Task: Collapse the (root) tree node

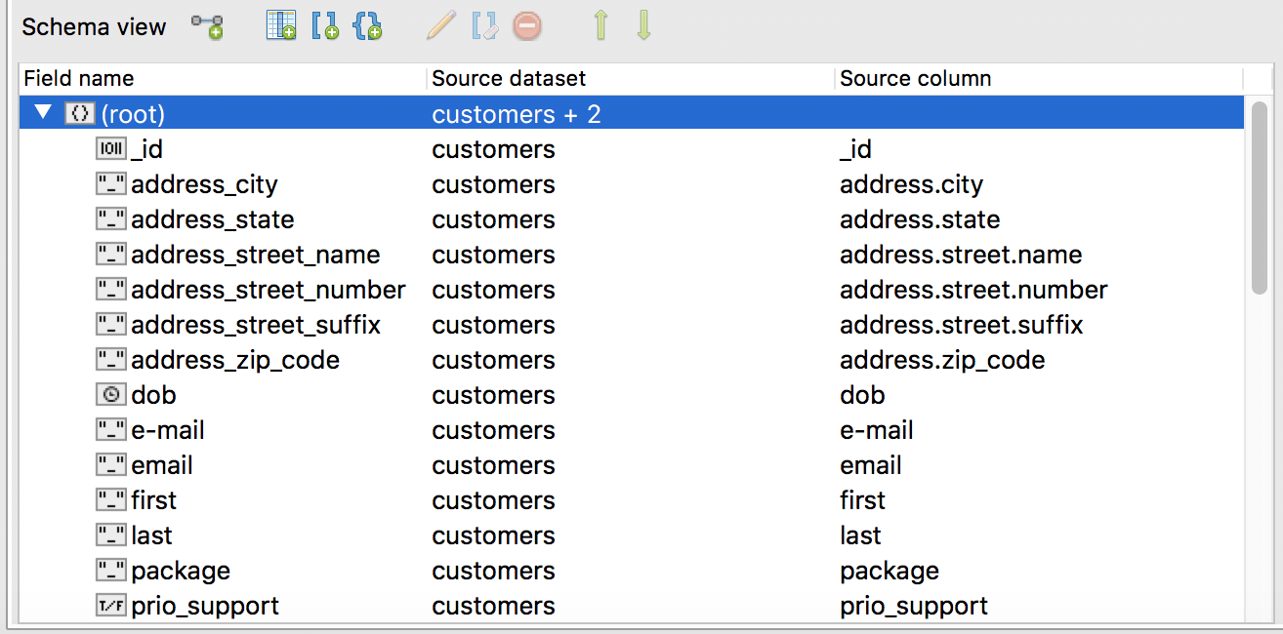Action: click(41, 113)
